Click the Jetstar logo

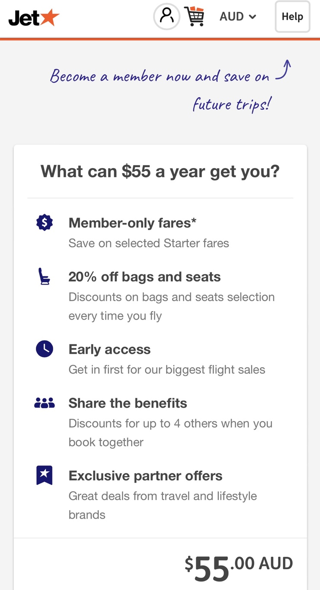[x=34, y=18]
